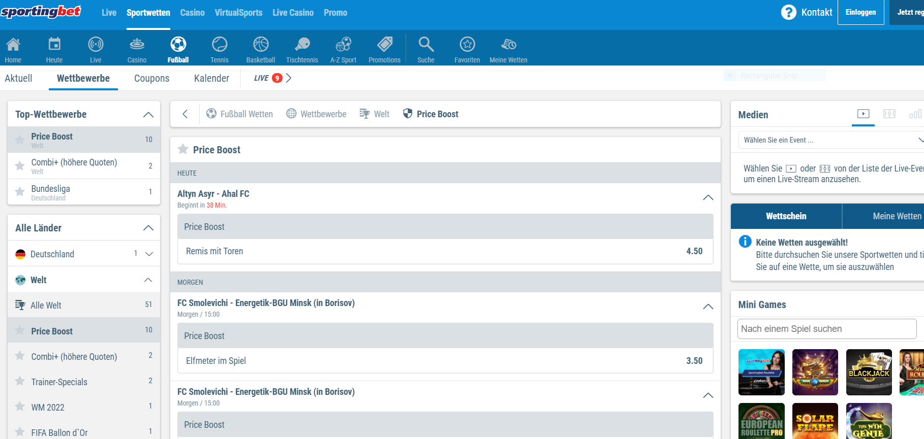Click the info icon in the Wettschein panel

[x=745, y=242]
